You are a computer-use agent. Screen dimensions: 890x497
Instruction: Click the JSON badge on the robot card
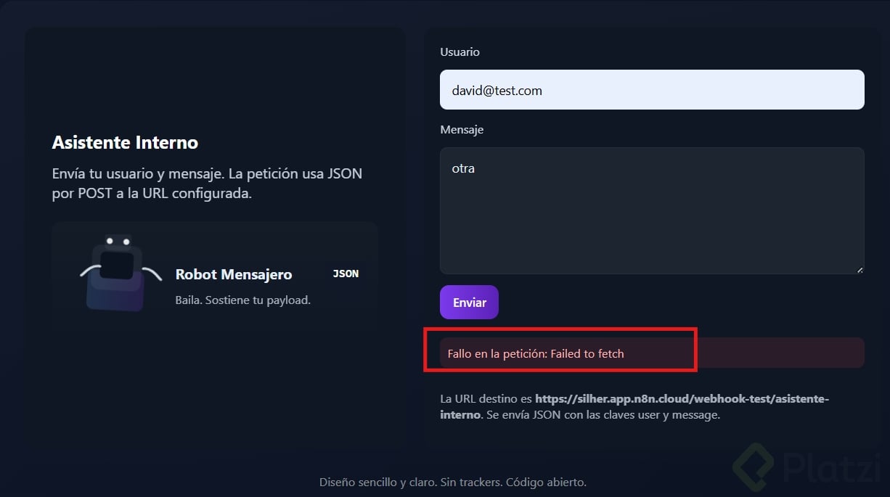click(346, 274)
